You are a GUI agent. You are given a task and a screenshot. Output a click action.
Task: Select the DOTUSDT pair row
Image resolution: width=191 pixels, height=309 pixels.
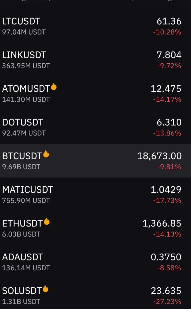(95, 127)
